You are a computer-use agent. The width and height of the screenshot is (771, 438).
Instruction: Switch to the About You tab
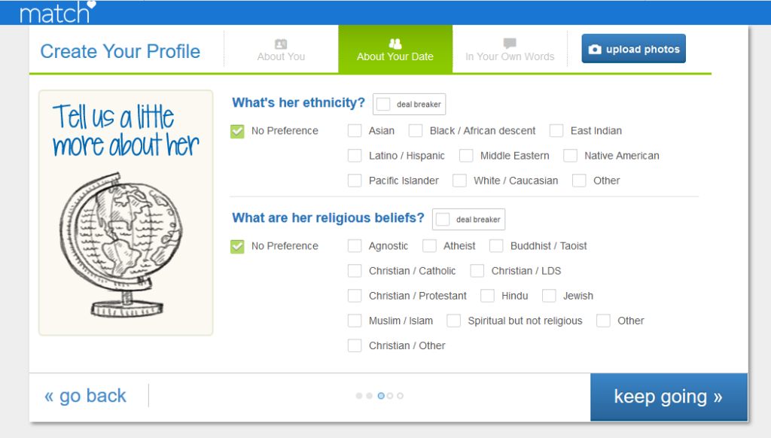(281, 56)
